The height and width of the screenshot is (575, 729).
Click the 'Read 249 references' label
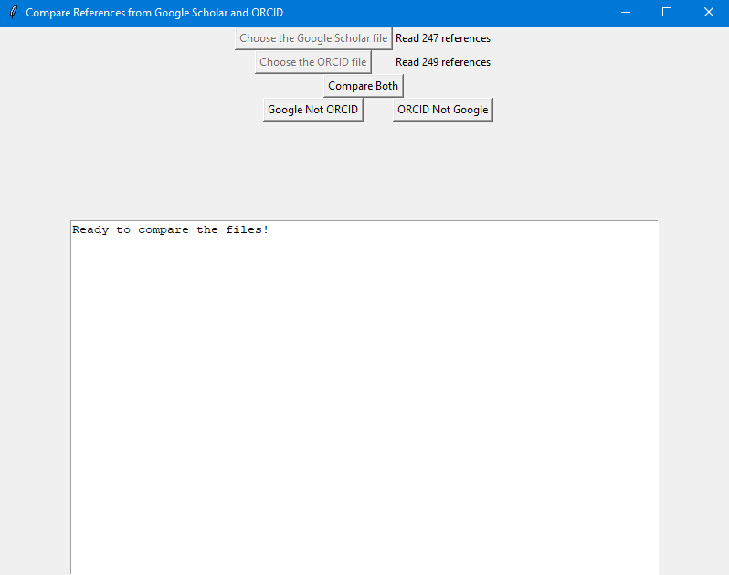[442, 62]
